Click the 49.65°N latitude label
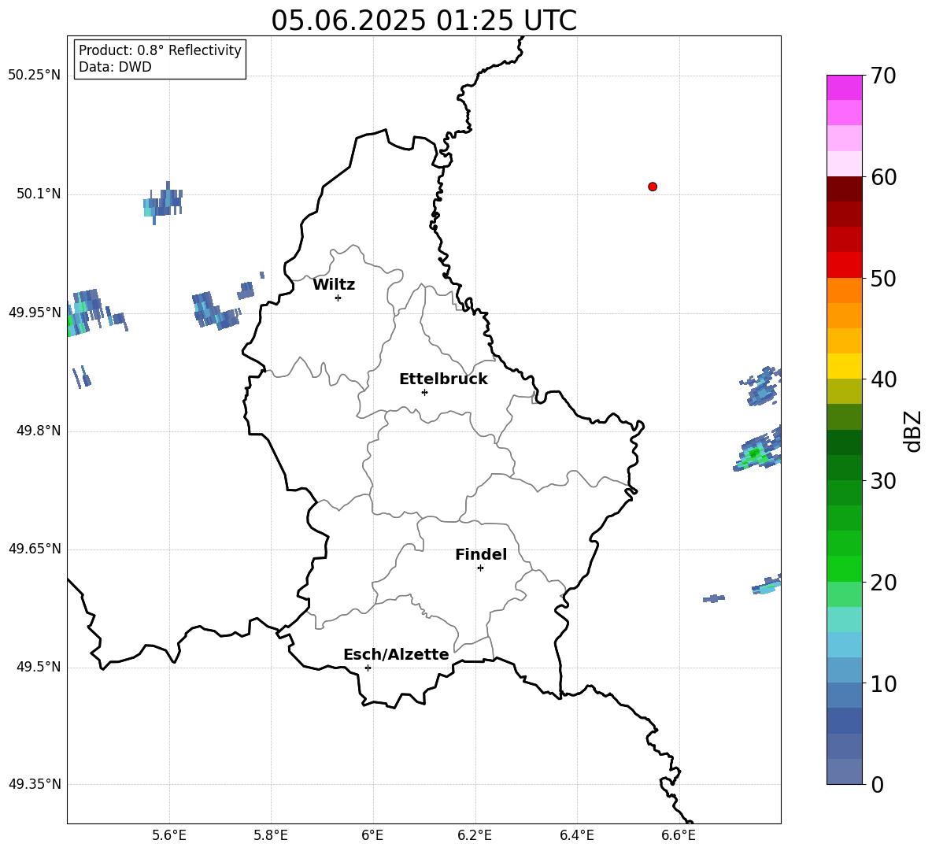This screenshot has width=932, height=851. pos(34,549)
